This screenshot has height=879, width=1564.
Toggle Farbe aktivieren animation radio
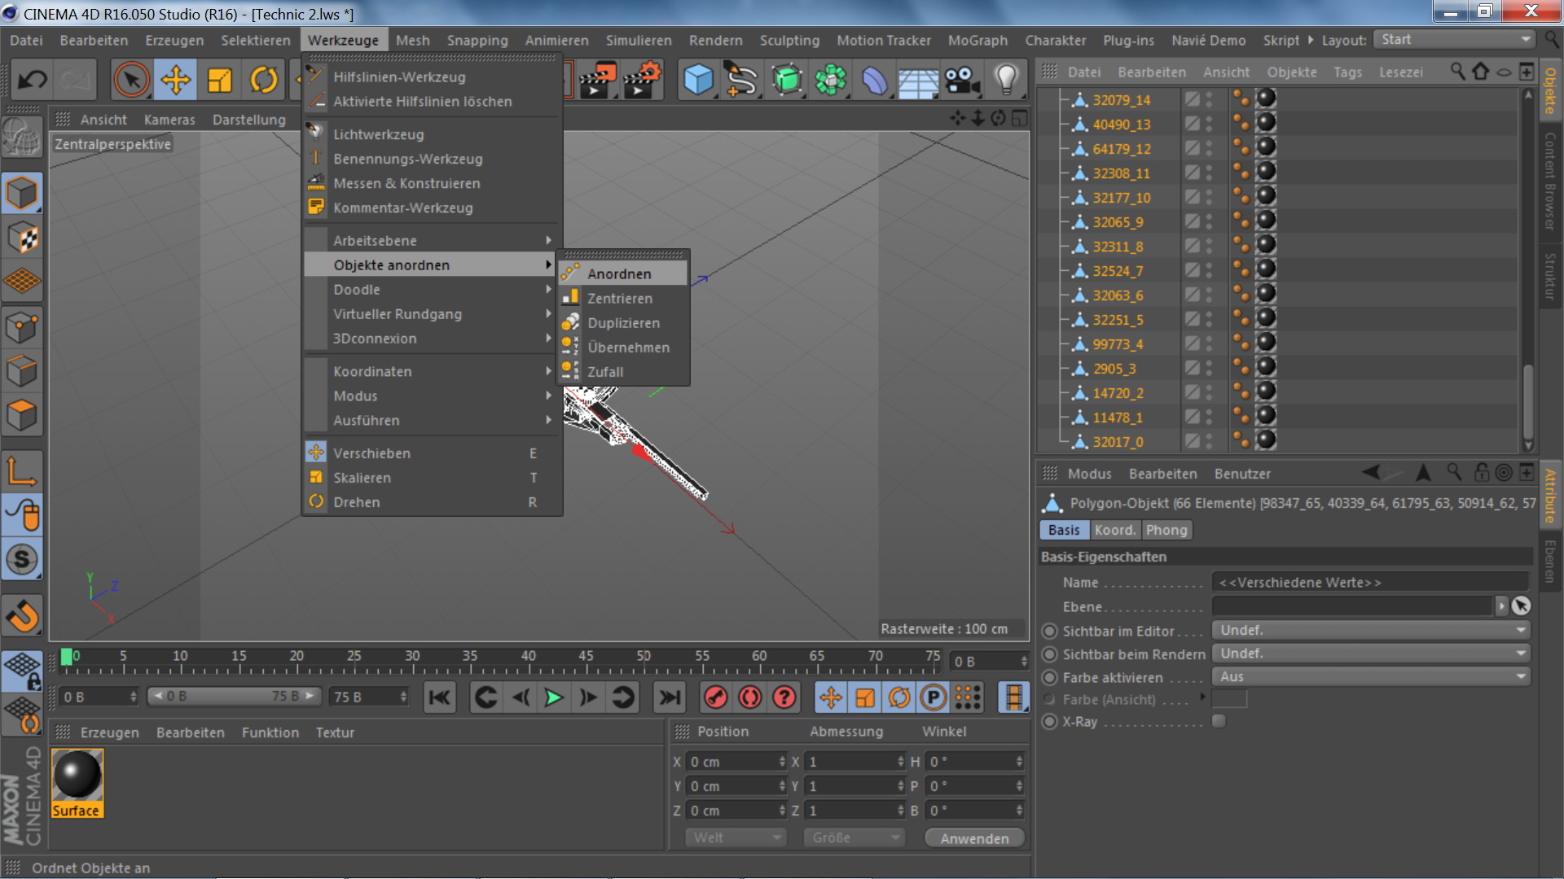click(x=1049, y=677)
